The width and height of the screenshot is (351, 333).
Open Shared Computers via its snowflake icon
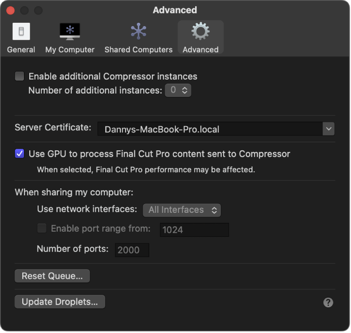coord(138,31)
